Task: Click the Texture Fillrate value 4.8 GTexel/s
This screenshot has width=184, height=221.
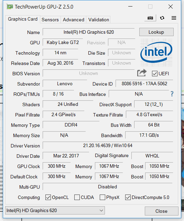Action: [149, 114]
